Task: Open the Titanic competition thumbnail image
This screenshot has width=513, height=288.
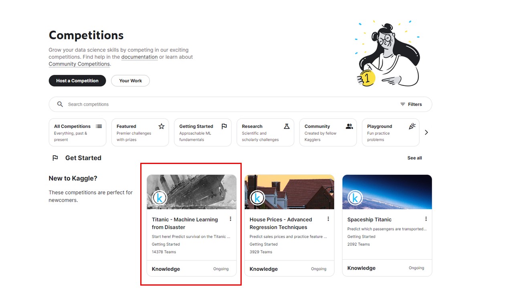Action: pos(192,191)
